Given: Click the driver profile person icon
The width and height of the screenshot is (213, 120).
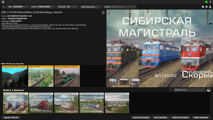Looking at the screenshot, I should [210, 7].
